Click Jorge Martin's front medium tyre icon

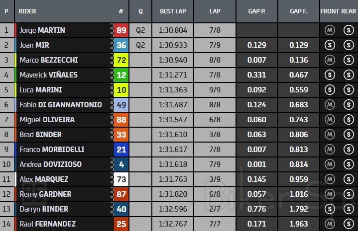[329, 30]
